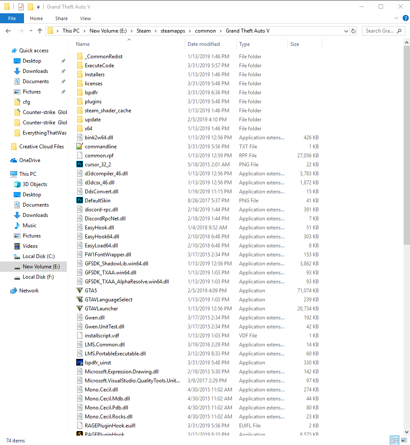Switch to details view button
The width and height of the screenshot is (410, 445).
[x=395, y=440]
